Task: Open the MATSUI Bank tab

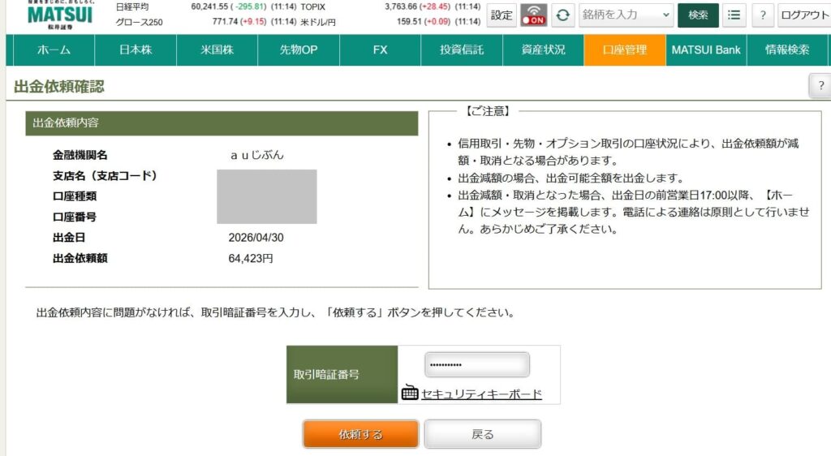Action: [x=705, y=50]
